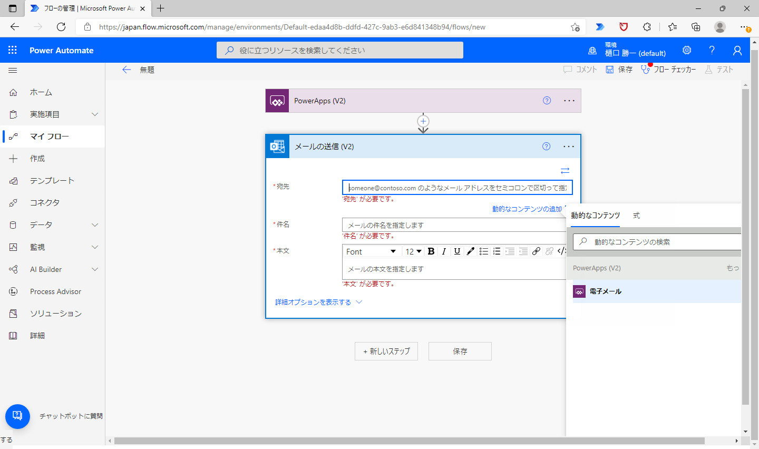Save the flow from the top command bar

pos(619,70)
